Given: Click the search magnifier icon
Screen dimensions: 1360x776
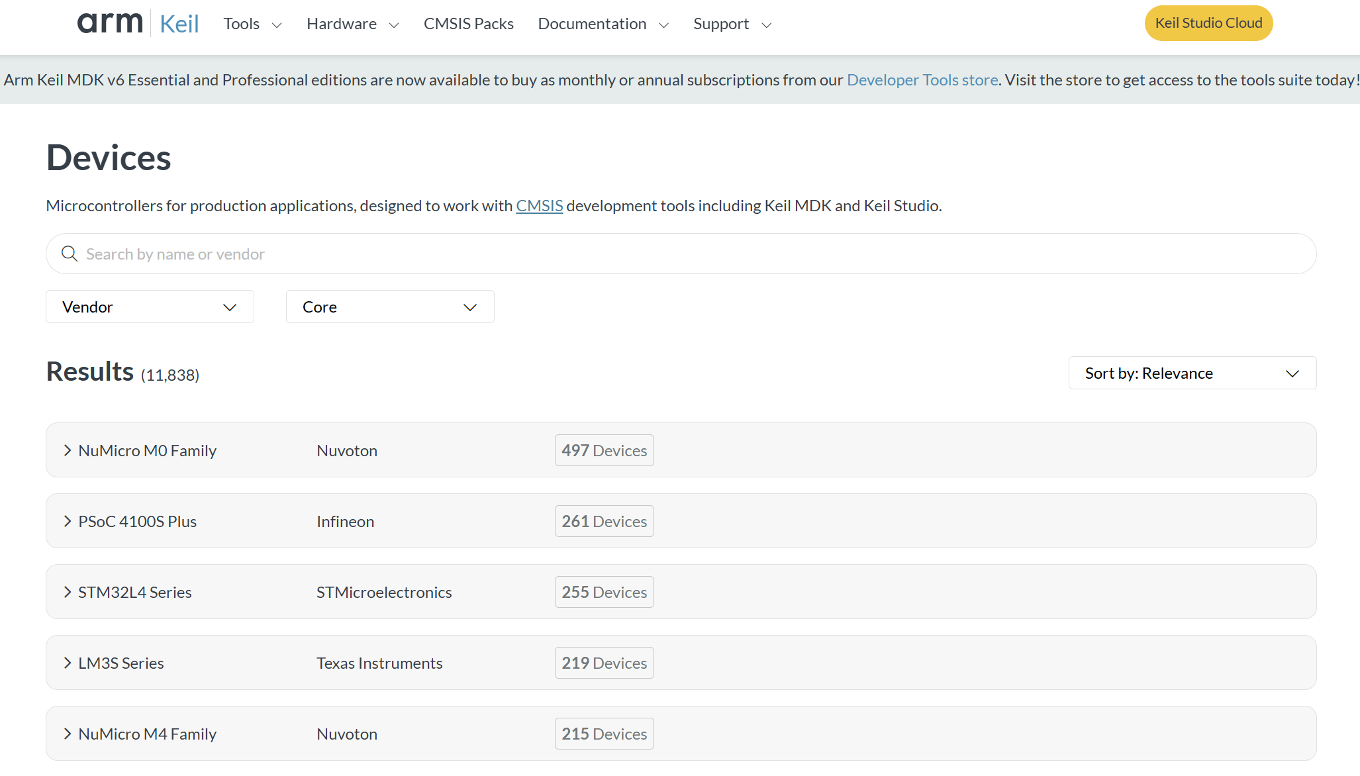Looking at the screenshot, I should [x=69, y=254].
